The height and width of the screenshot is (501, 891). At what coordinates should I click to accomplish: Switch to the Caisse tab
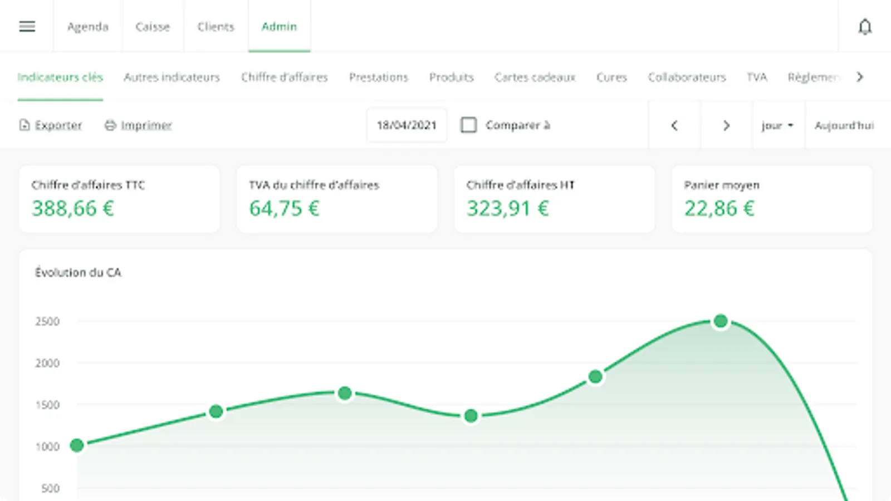(x=153, y=26)
